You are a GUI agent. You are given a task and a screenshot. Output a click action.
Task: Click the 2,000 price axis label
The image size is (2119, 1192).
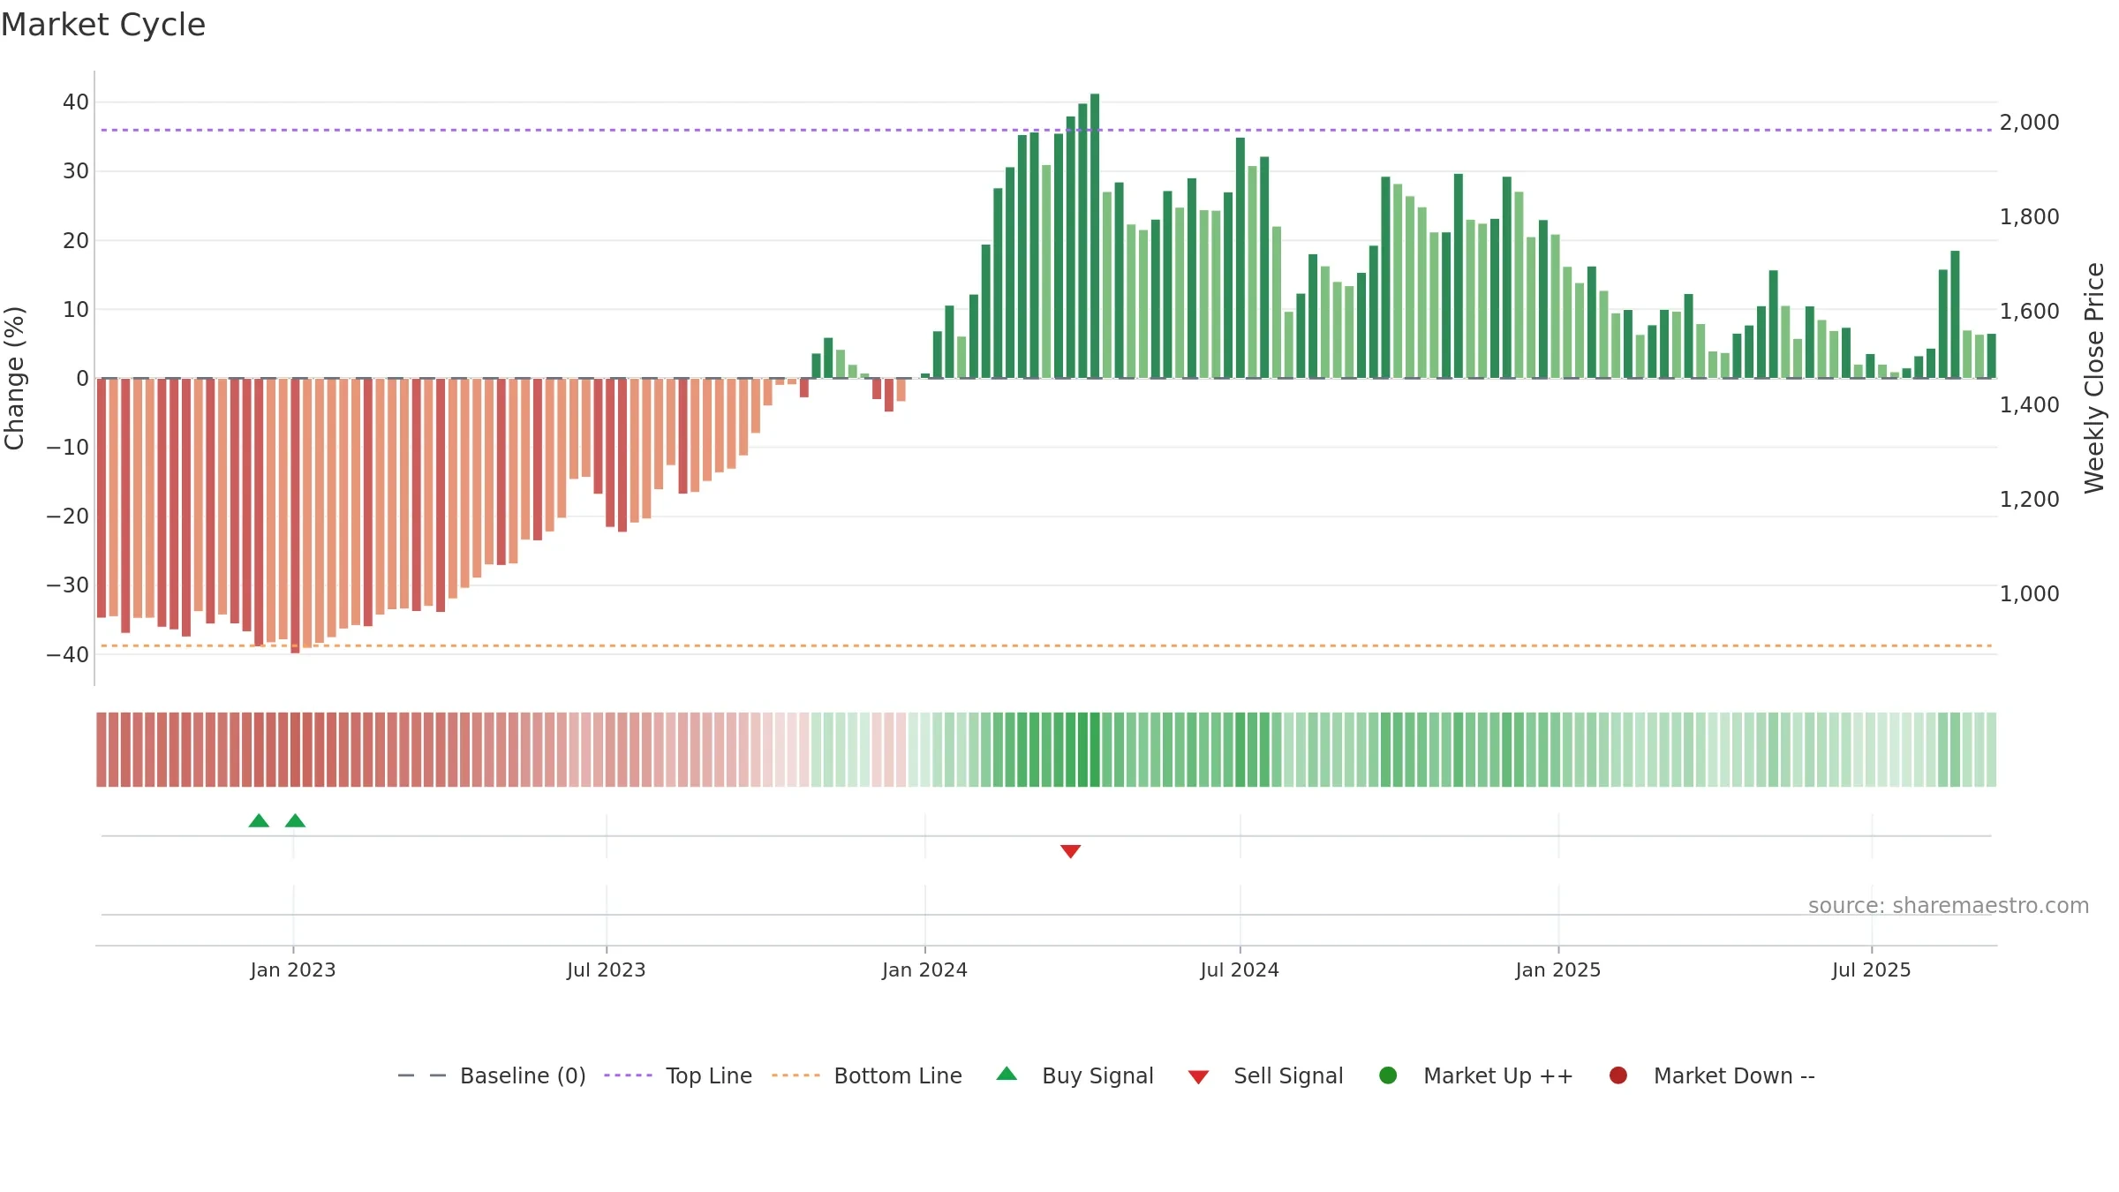pyautogui.click(x=2029, y=122)
